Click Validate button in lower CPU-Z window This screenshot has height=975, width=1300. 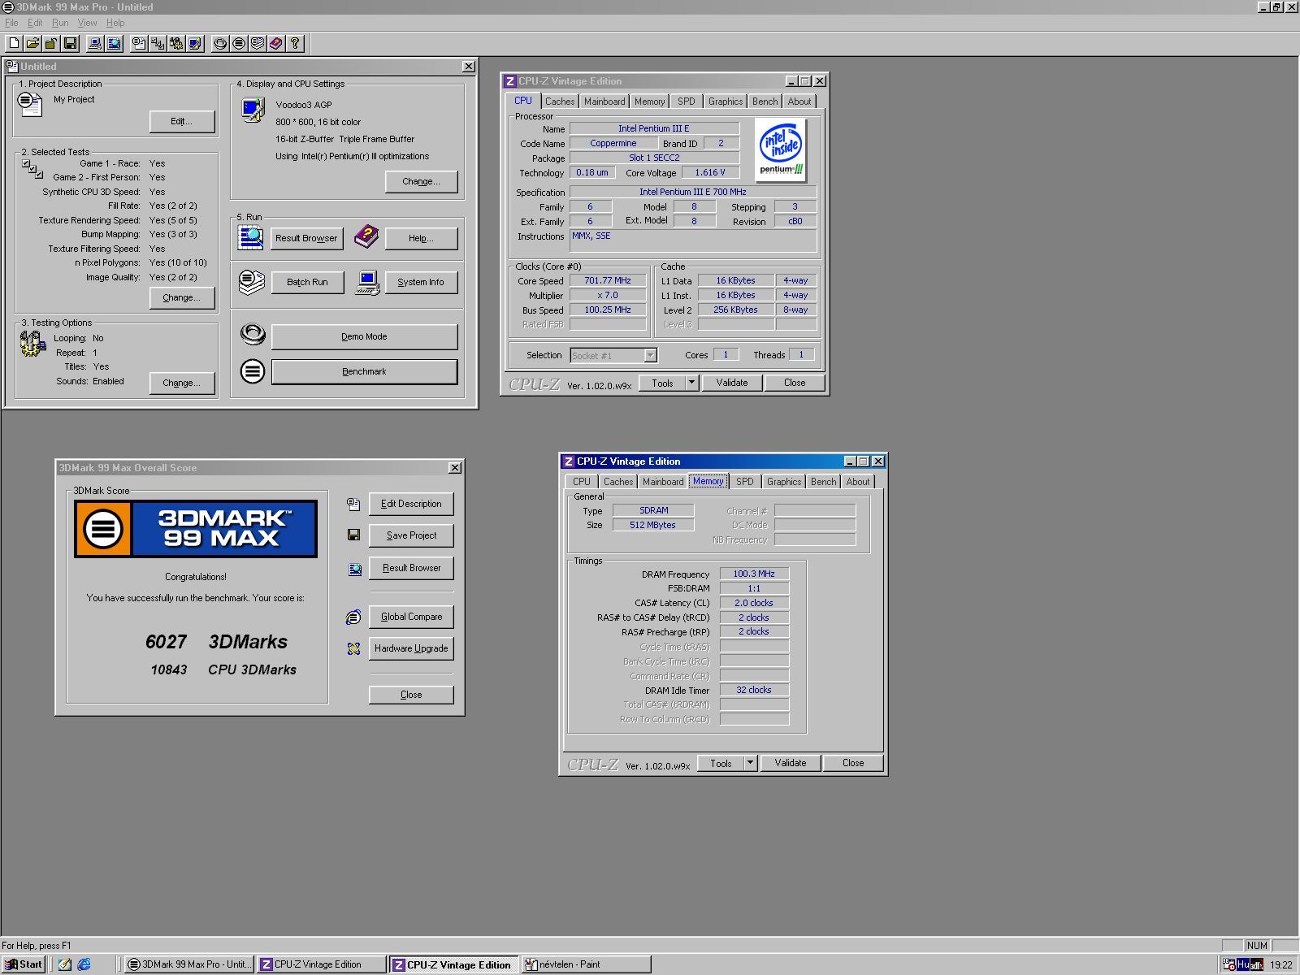point(791,763)
